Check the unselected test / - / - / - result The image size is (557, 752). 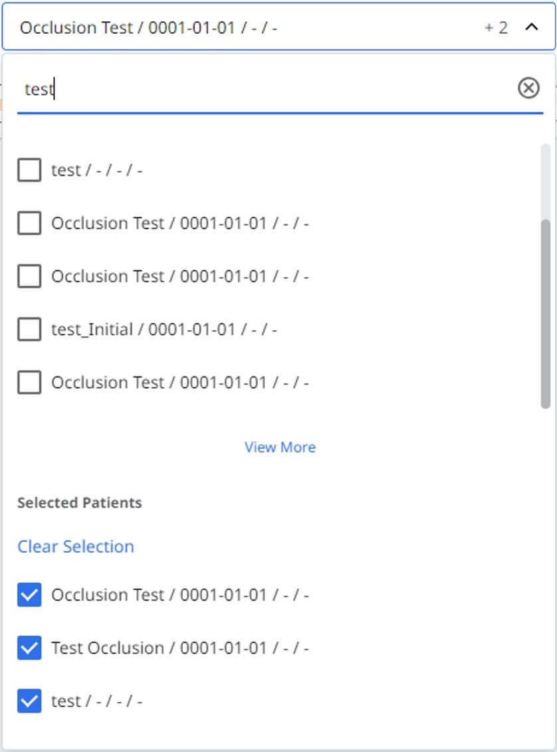[x=29, y=170]
